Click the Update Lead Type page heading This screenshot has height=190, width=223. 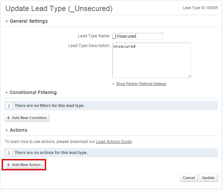click(59, 9)
